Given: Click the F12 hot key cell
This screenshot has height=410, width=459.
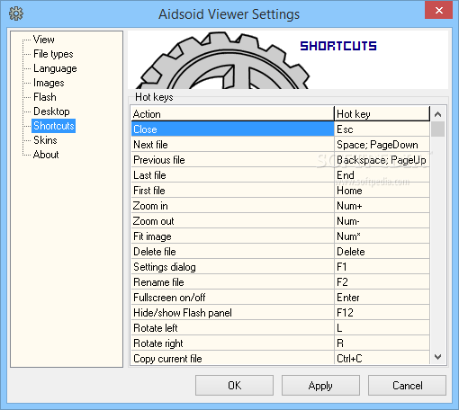Looking at the screenshot, I should click(382, 313).
